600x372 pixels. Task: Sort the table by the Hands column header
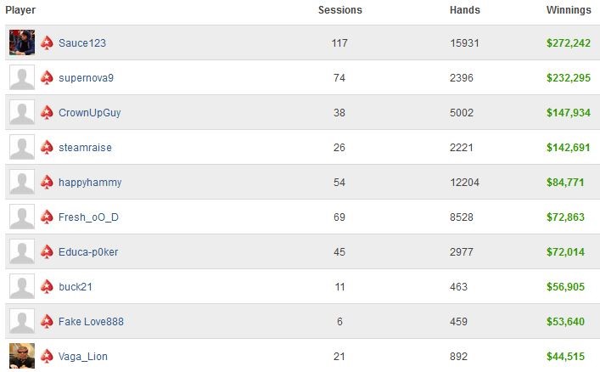464,10
